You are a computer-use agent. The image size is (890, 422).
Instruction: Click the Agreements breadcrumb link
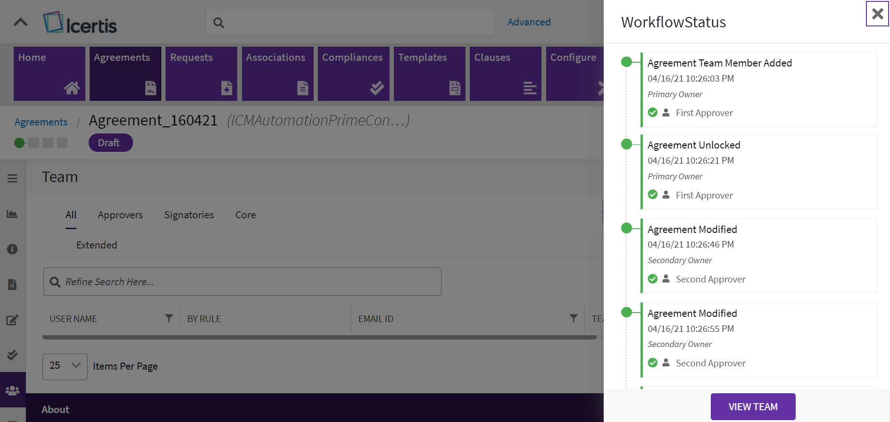[41, 122]
